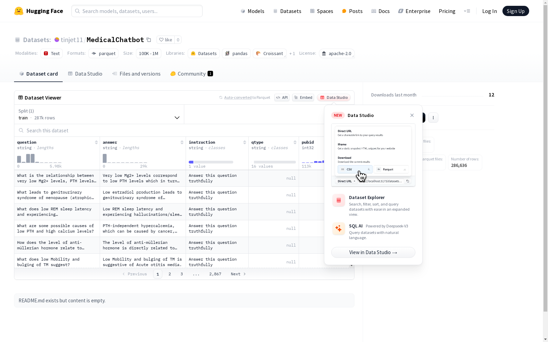Go to Models in navigation
Image resolution: width=548 pixels, height=342 pixels.
(x=252, y=11)
